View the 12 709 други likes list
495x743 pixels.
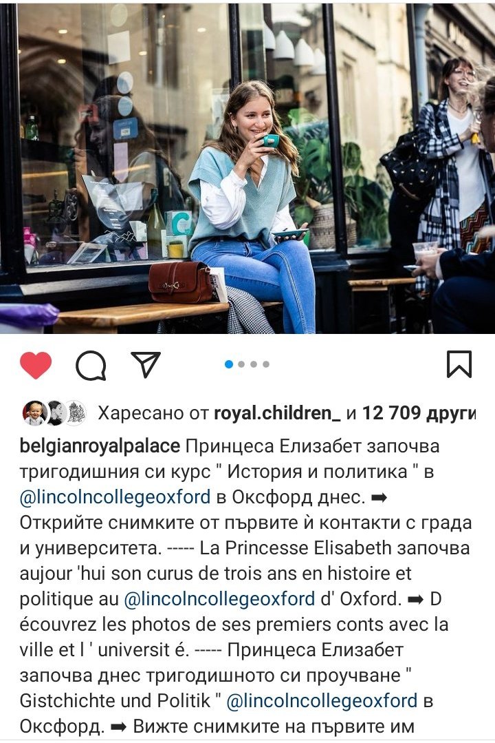point(419,413)
